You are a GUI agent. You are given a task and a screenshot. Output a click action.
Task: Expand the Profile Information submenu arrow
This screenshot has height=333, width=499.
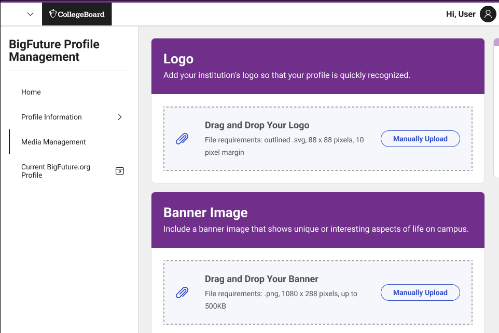click(120, 117)
